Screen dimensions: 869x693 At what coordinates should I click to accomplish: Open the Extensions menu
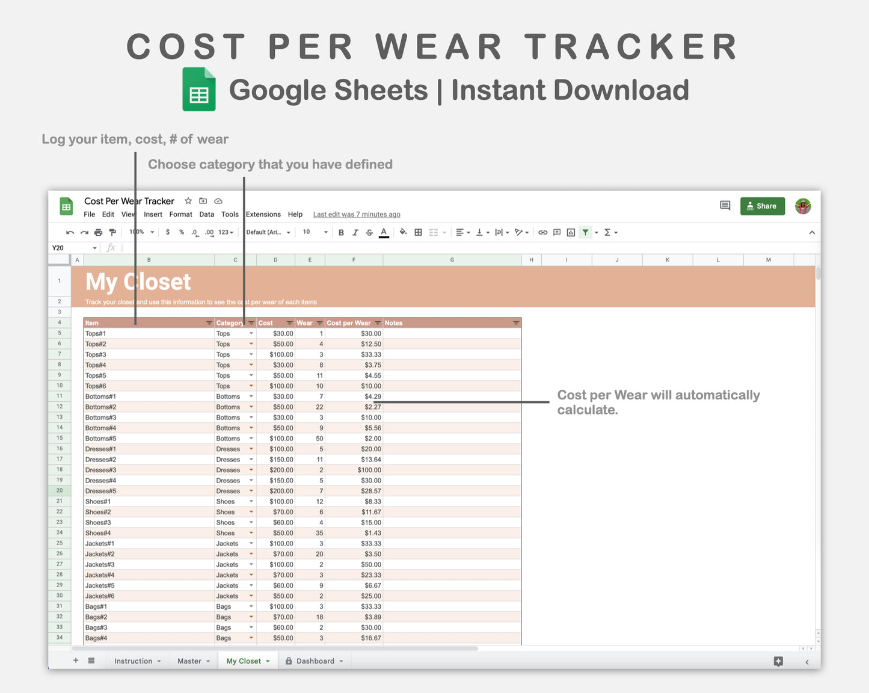(x=263, y=214)
